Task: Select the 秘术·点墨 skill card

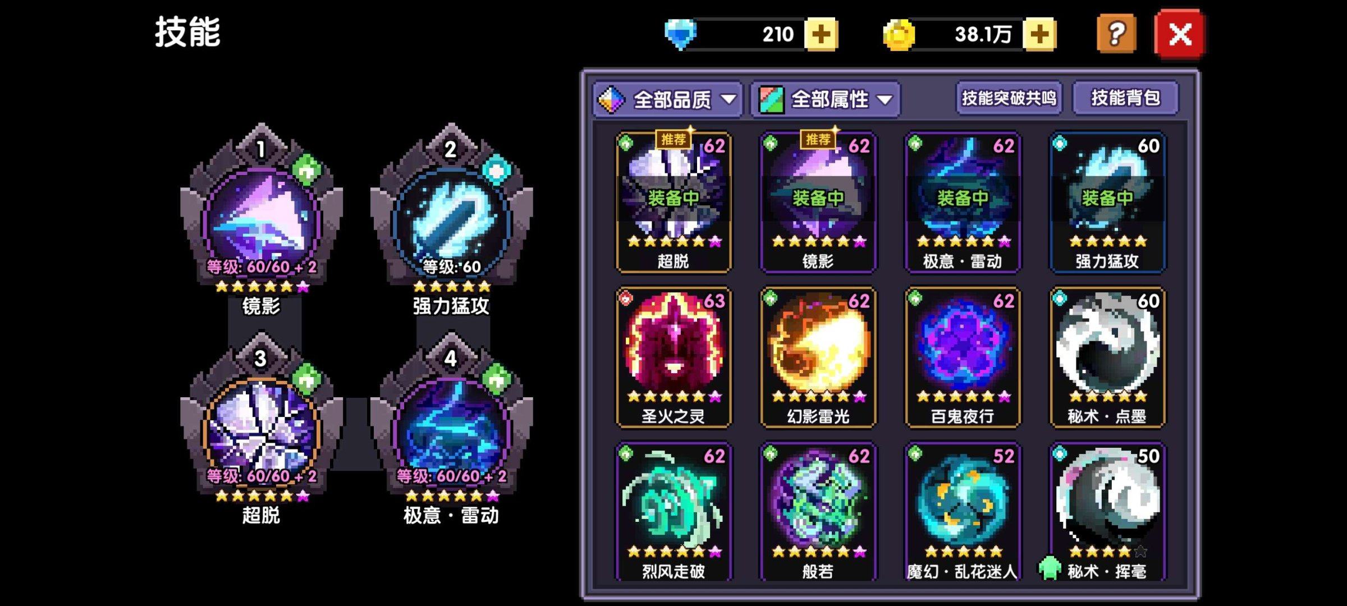Action: coord(1107,357)
